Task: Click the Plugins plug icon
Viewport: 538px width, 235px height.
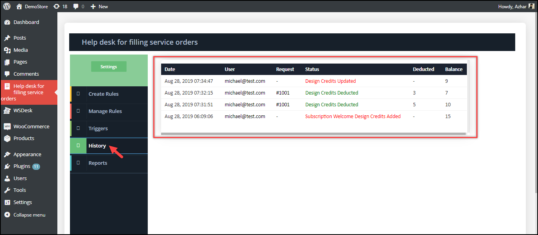Action: [7, 166]
